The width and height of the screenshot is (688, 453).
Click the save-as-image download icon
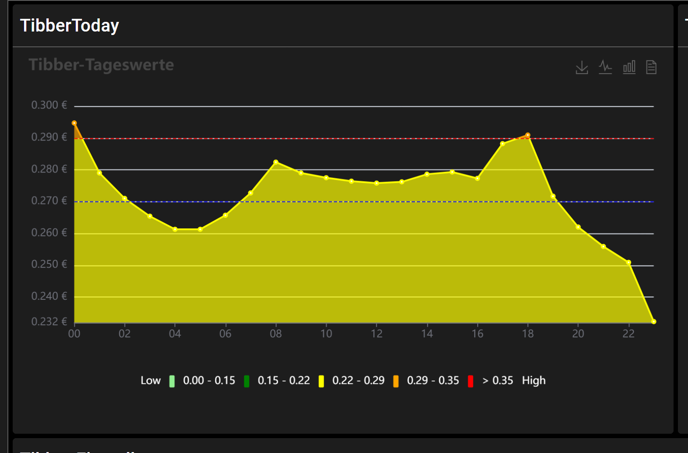(x=582, y=67)
